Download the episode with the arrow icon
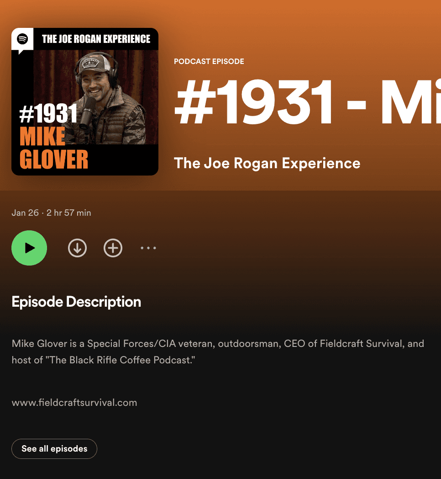This screenshot has width=441, height=479. [77, 248]
